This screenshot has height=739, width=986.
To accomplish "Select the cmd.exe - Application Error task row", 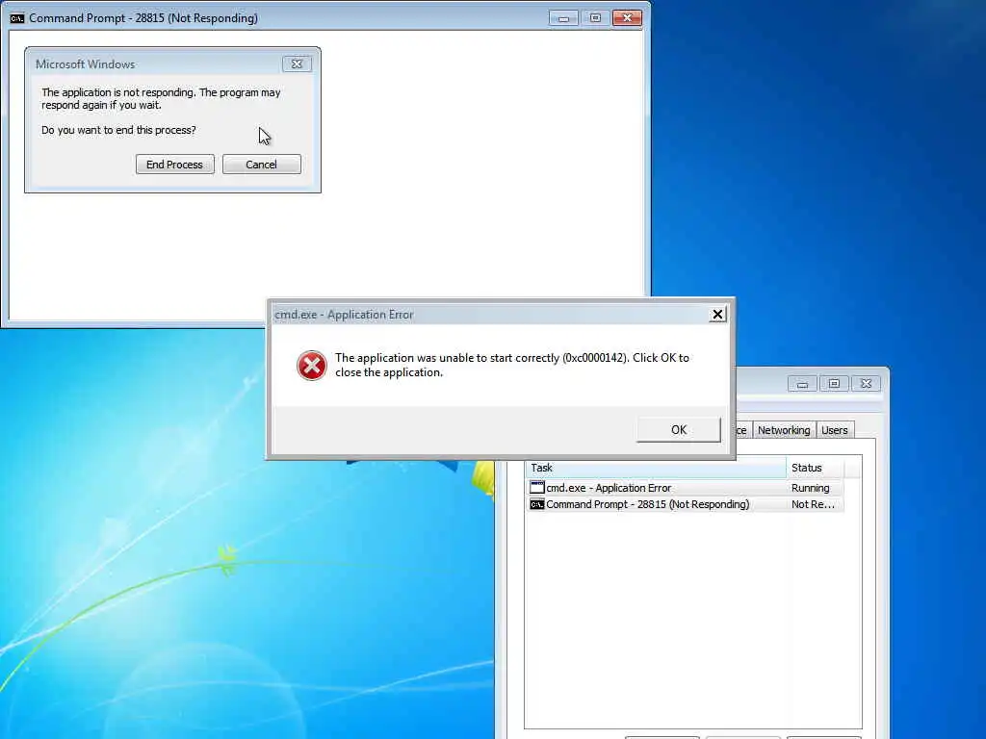I will (685, 488).
